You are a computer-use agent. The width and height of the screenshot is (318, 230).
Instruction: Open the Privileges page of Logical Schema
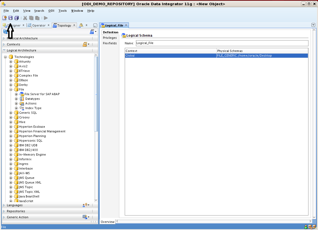pyautogui.click(x=109, y=38)
